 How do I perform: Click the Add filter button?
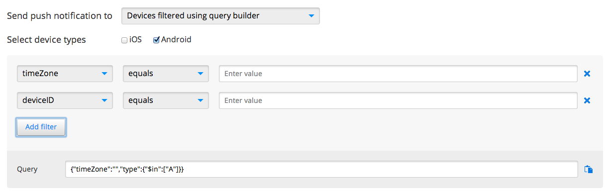click(41, 127)
